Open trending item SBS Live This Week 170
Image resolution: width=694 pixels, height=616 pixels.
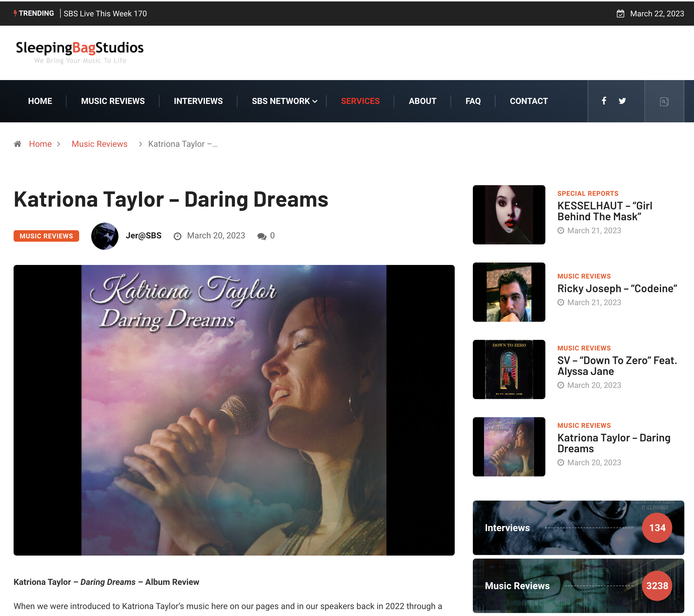coord(105,14)
